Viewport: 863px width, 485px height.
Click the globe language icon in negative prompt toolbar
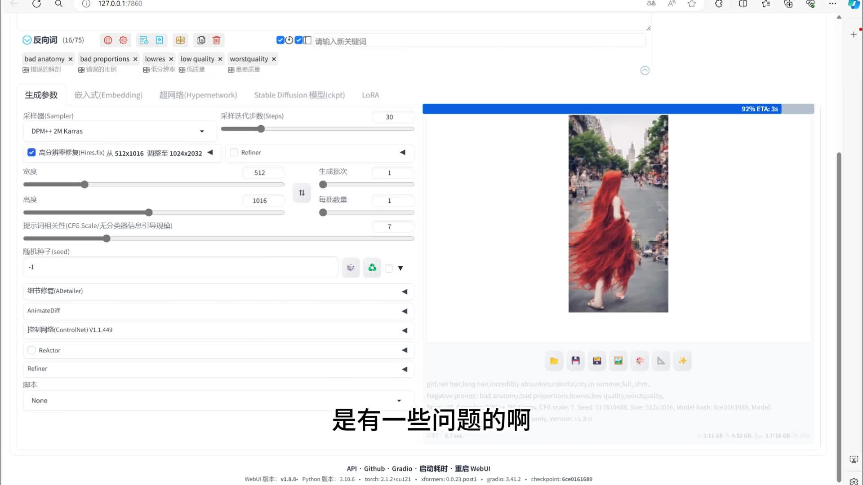[x=108, y=40]
